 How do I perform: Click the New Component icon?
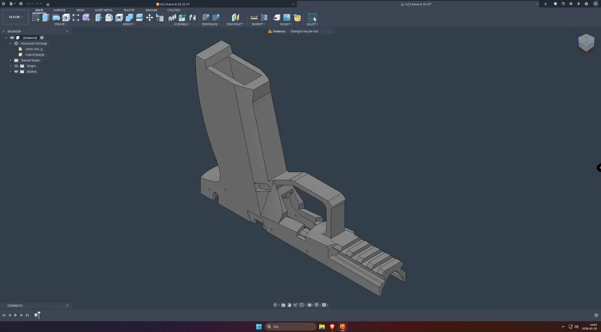point(183,17)
